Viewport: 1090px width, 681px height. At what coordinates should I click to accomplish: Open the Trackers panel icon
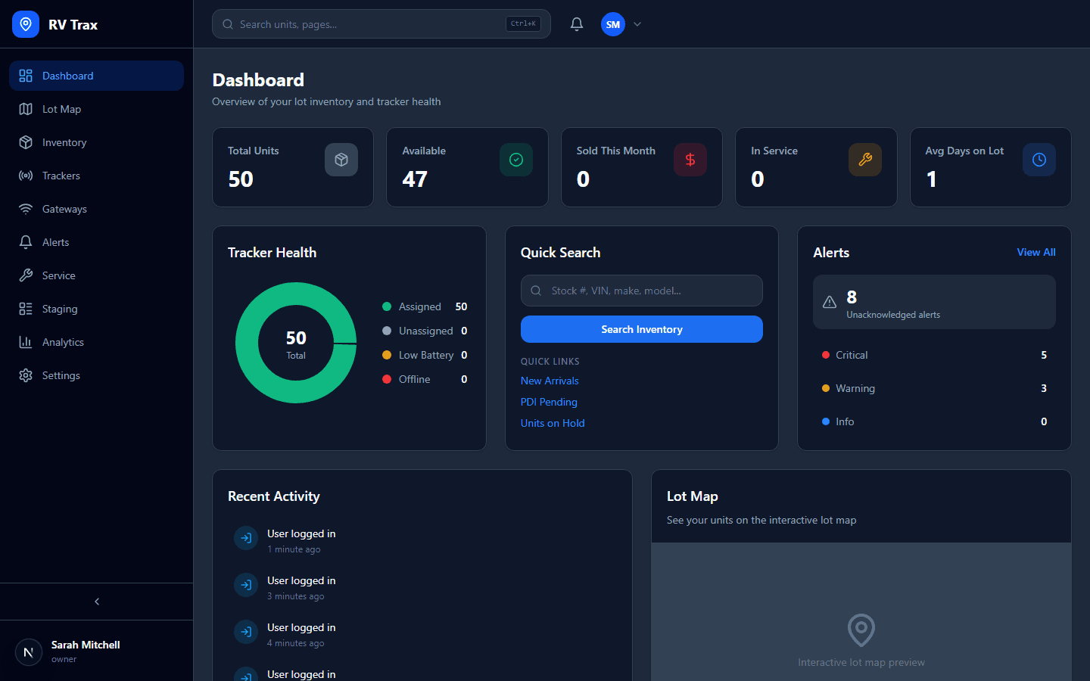coord(26,176)
